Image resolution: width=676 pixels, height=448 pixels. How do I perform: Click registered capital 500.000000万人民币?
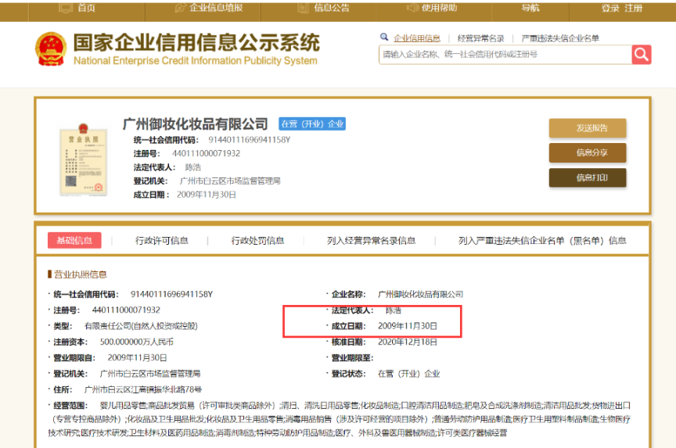point(137,342)
